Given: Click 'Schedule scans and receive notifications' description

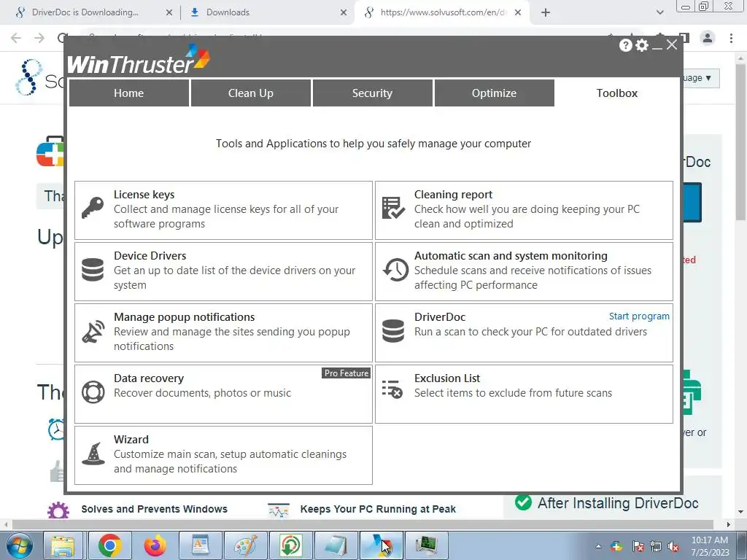Looking at the screenshot, I should (x=533, y=277).
